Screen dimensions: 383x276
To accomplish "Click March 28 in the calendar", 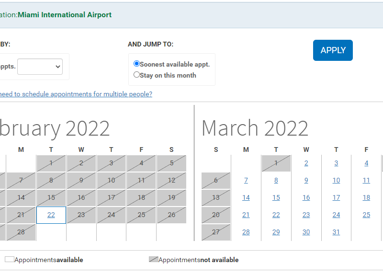I will (246, 232).
